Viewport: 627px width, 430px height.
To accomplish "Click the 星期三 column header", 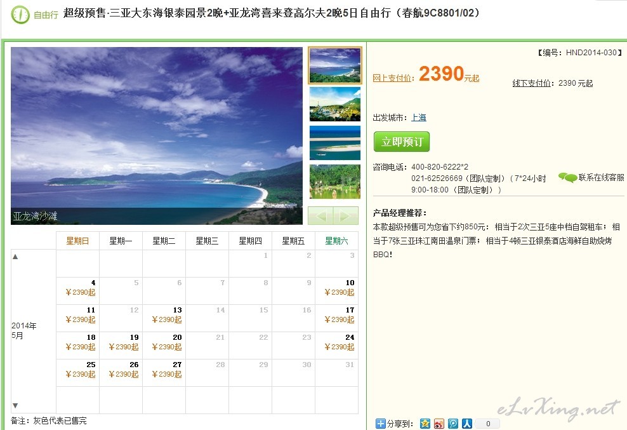I will (207, 241).
